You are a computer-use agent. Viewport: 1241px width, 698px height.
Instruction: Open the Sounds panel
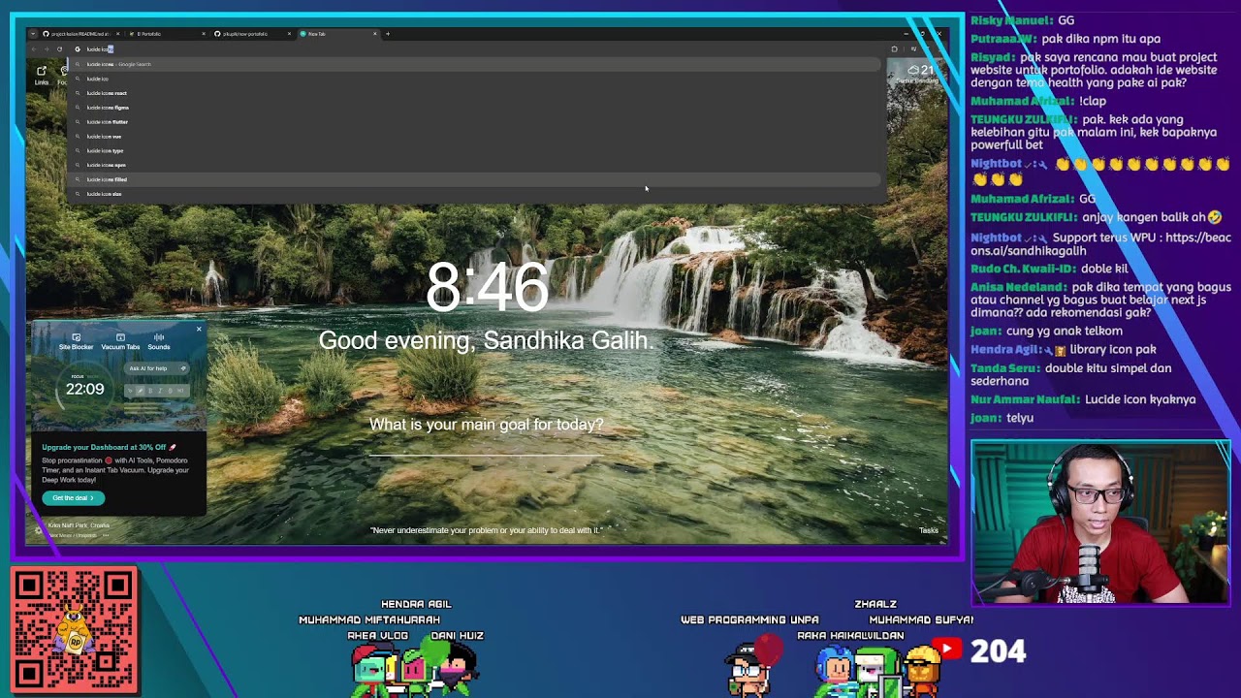pyautogui.click(x=159, y=342)
